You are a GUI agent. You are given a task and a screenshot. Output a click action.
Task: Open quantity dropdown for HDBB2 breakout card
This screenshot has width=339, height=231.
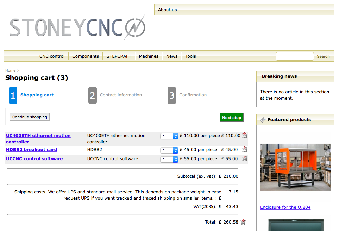(169, 150)
